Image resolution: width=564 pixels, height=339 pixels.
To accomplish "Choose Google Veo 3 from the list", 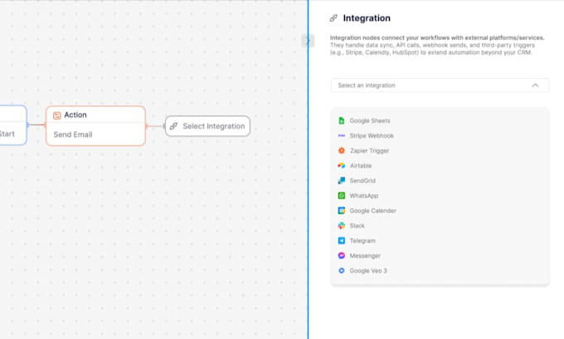I will 368,270.
